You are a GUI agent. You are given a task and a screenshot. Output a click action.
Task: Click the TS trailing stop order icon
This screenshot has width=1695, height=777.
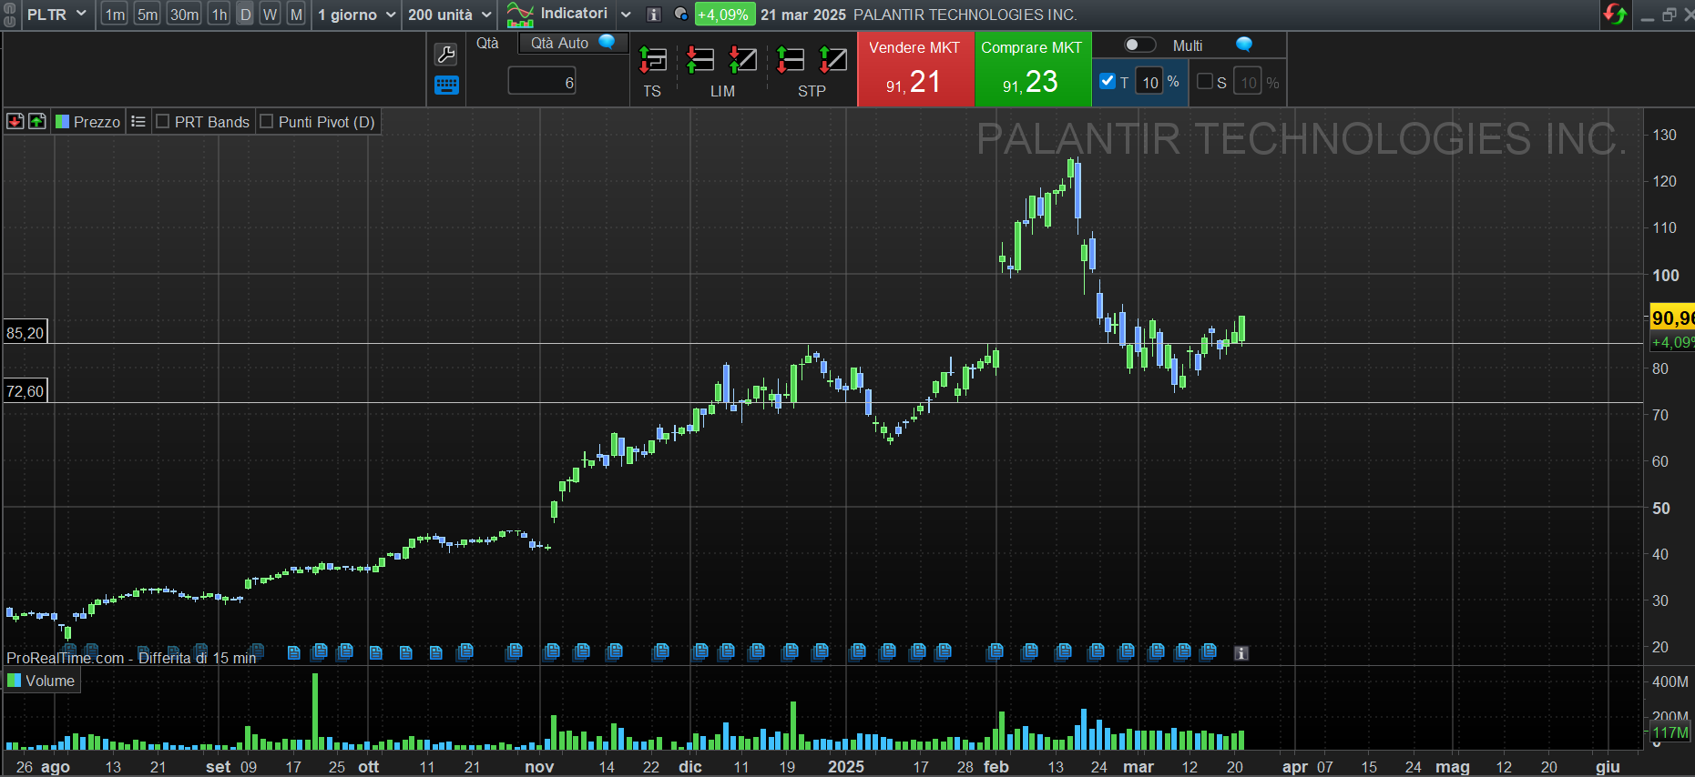pos(652,61)
